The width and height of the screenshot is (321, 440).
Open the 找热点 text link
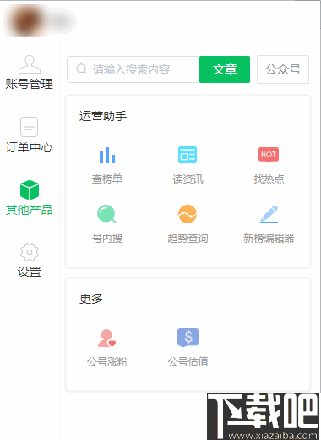click(x=269, y=179)
